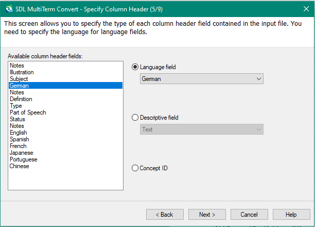
Task: Return to previous step with Back
Action: (165, 214)
